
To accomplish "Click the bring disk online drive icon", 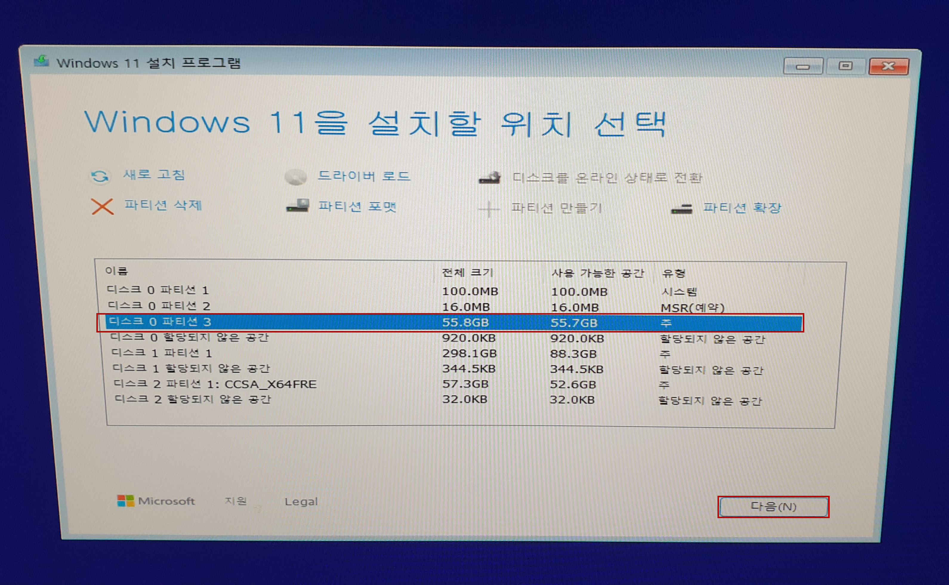I will click(490, 178).
